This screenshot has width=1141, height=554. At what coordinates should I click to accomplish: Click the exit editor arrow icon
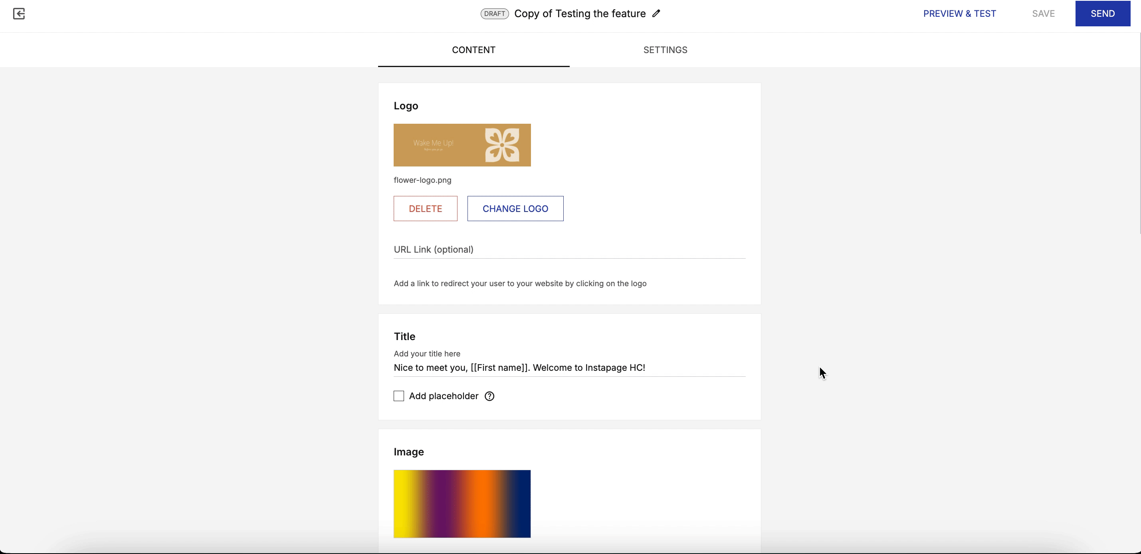19,14
